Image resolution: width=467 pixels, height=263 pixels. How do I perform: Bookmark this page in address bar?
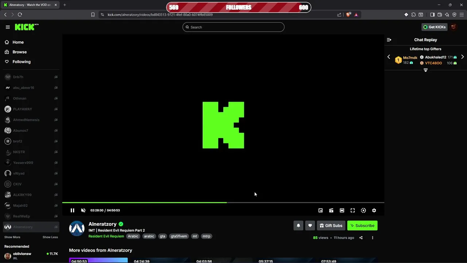click(x=93, y=15)
